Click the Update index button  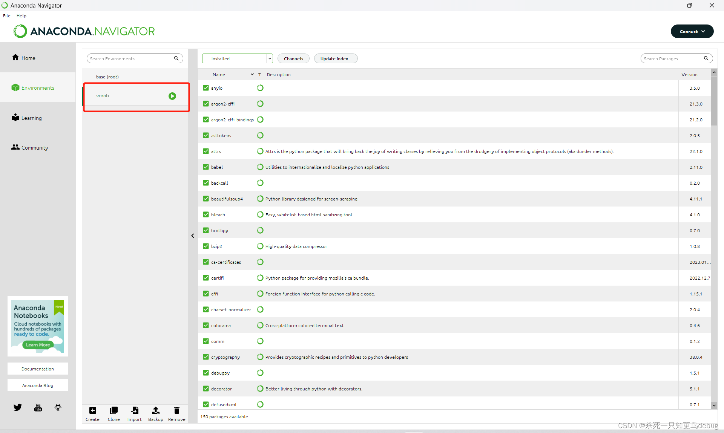pyautogui.click(x=335, y=58)
